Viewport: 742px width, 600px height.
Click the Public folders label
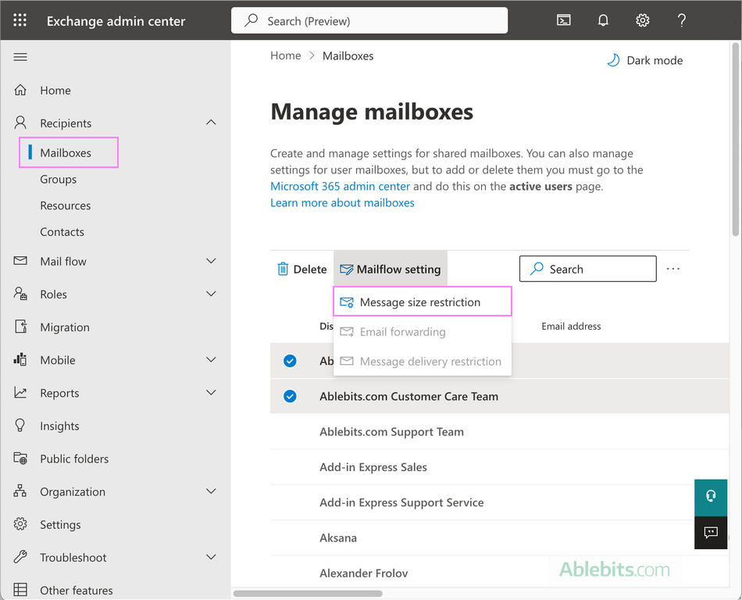[x=74, y=459]
